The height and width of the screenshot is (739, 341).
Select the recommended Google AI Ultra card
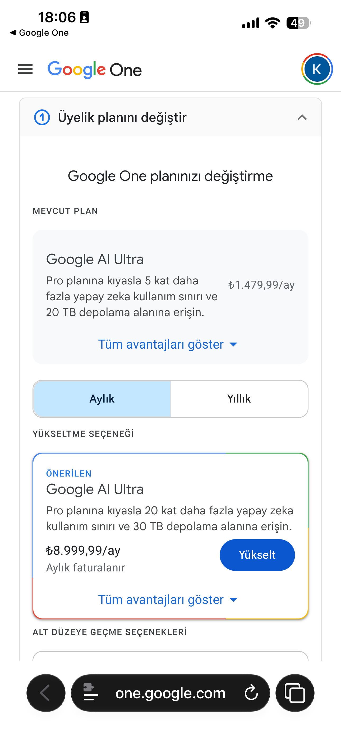click(170, 536)
